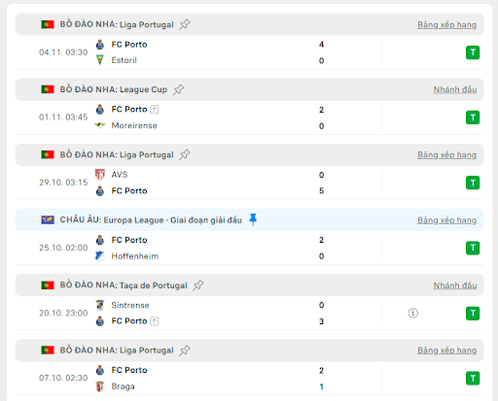Click the AVS team crest
Screen dimensions: 498x401
(x=100, y=175)
